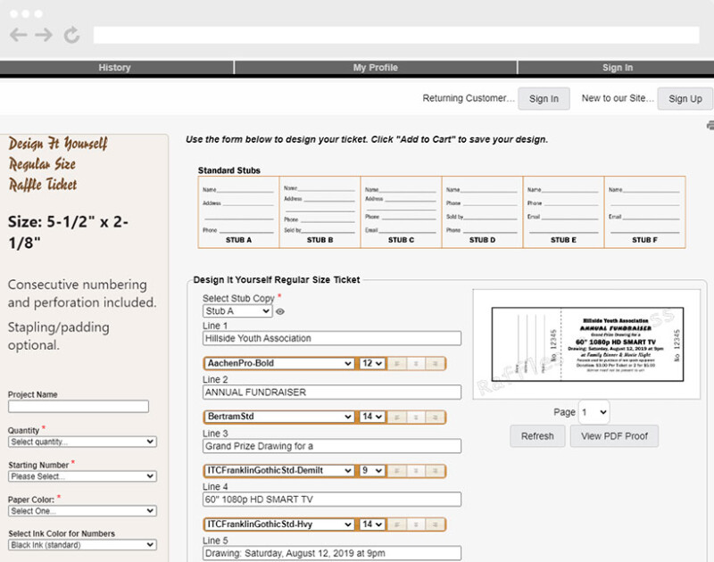The image size is (714, 562).
Task: Click the eye icon beside Stub A
Action: click(x=280, y=311)
